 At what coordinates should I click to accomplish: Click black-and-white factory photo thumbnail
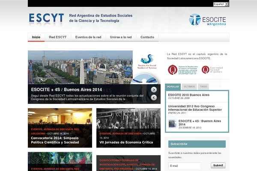click(128, 118)
